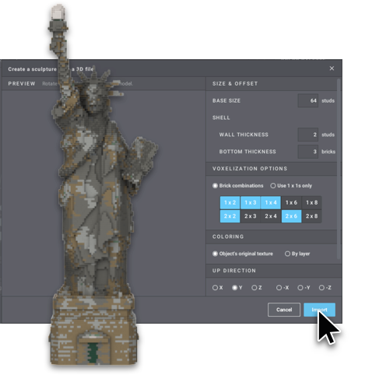Click the PREVIEW panel label
This screenshot has height=375, width=372.
pos(22,84)
